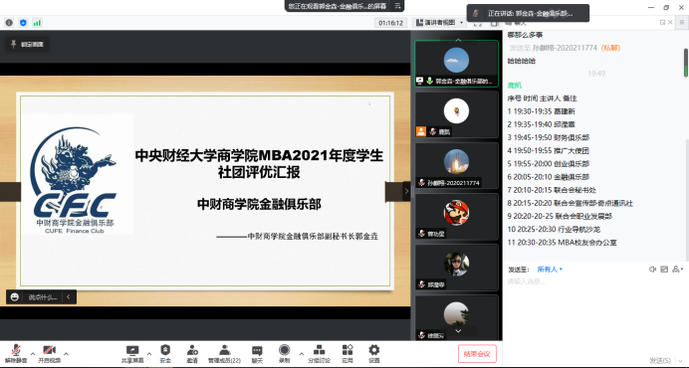Click chat message '哪那么多事'
The height and width of the screenshot is (368, 689).
click(525, 35)
